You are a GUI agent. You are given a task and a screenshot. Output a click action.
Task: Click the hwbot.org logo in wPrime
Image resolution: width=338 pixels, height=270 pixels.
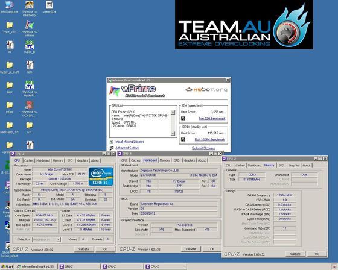point(206,89)
